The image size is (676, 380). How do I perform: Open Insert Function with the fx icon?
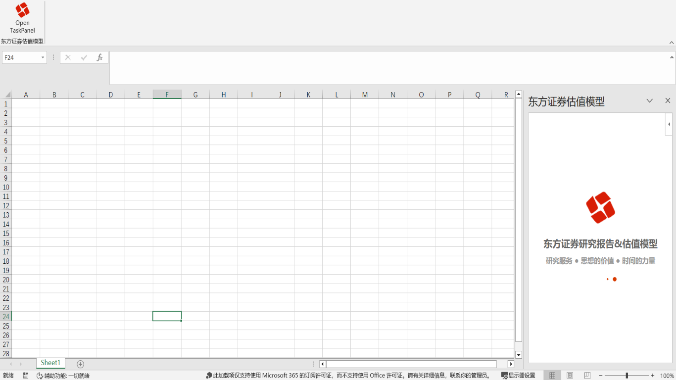coord(99,58)
